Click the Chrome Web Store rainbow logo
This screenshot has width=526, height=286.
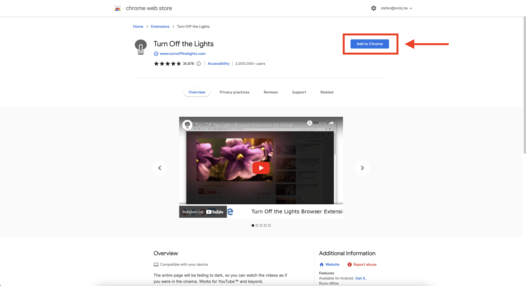point(118,8)
